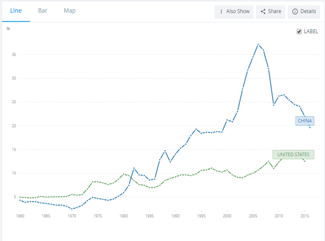Expand the Also Show menu

(x=234, y=12)
